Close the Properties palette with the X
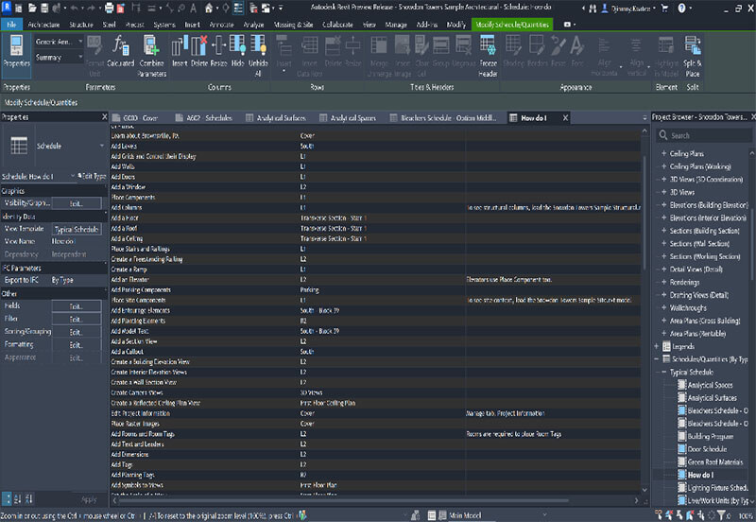Screen dimensions: 756x522 pos(103,117)
